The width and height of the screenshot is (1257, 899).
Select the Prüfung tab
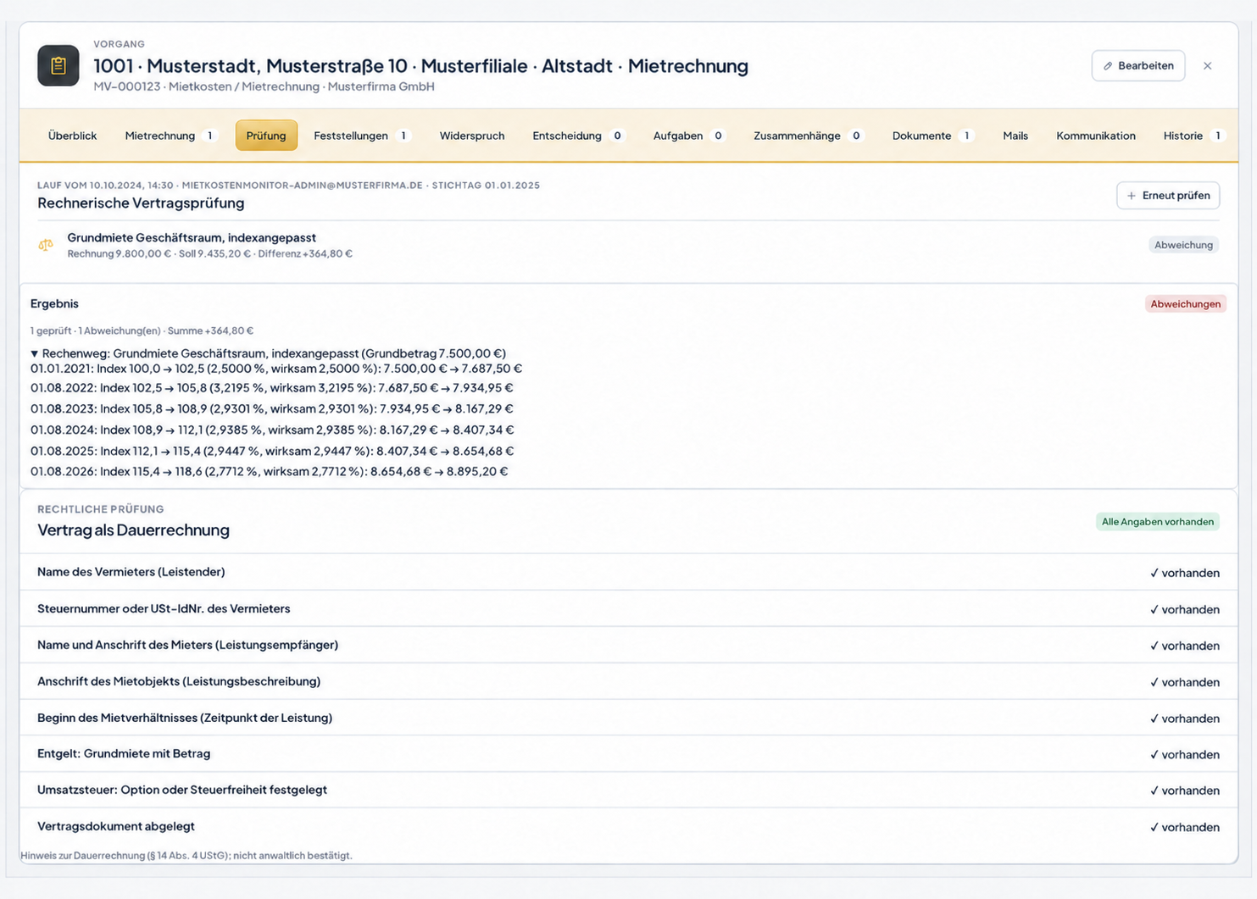click(266, 136)
